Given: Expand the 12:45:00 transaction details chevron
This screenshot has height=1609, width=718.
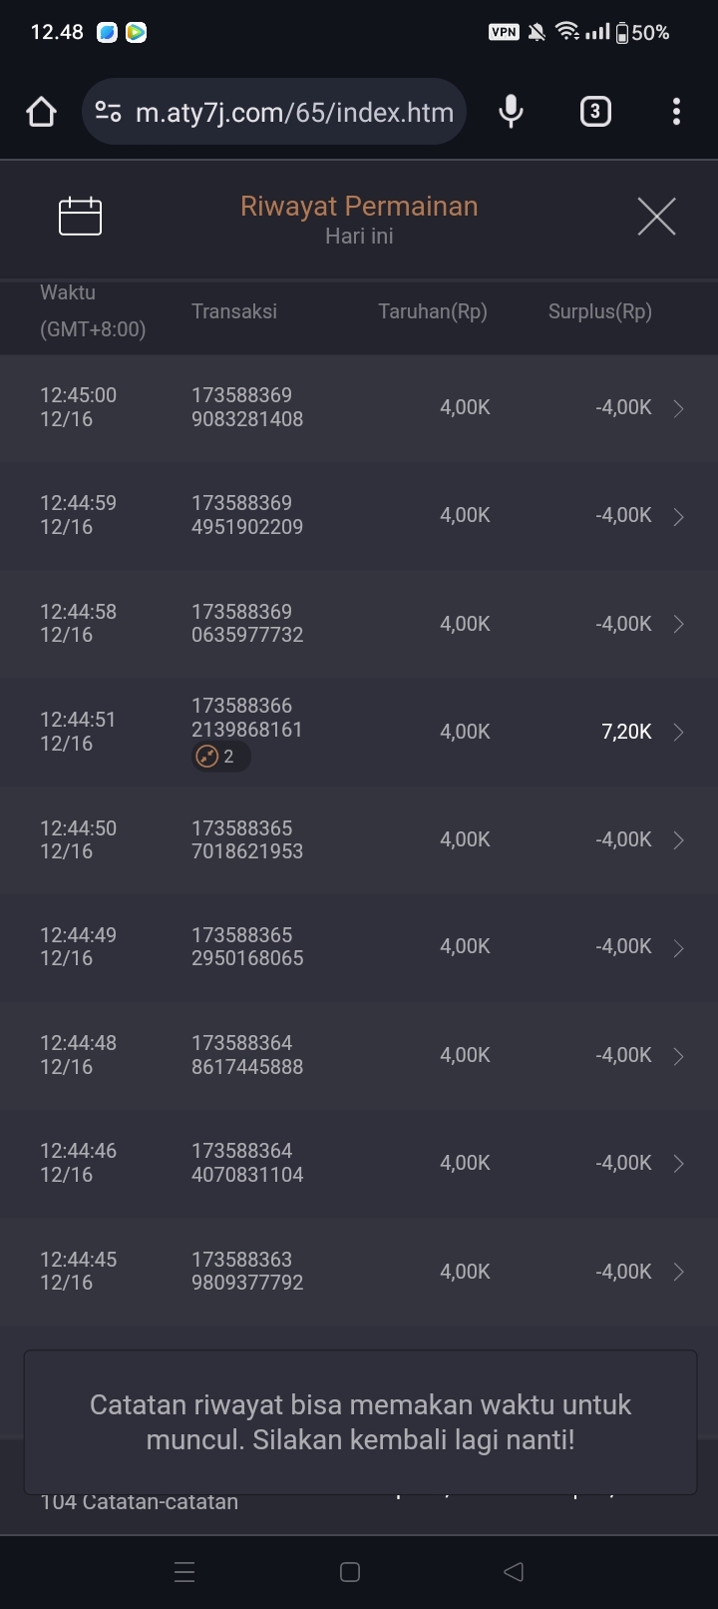Looking at the screenshot, I should (678, 408).
